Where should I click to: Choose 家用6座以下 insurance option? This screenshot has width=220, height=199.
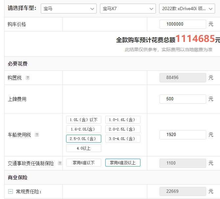(x=84, y=163)
